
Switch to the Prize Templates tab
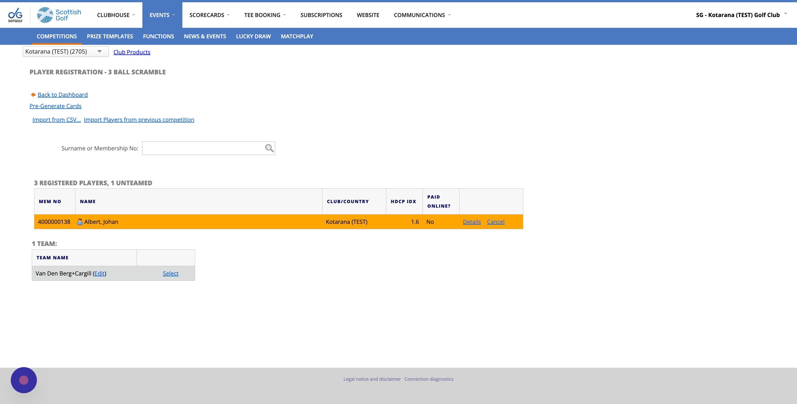110,36
